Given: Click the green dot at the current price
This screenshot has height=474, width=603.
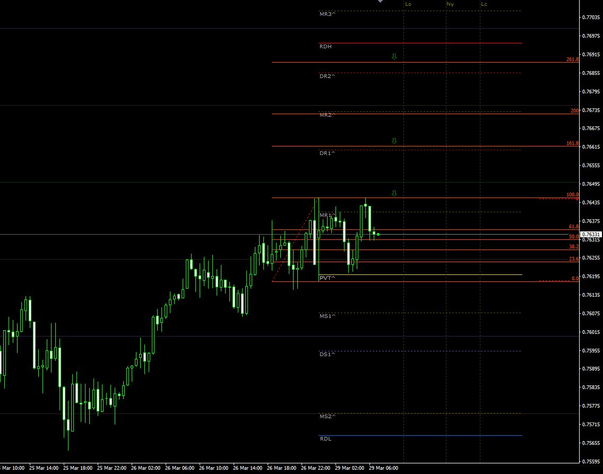Looking at the screenshot, I should [x=378, y=235].
